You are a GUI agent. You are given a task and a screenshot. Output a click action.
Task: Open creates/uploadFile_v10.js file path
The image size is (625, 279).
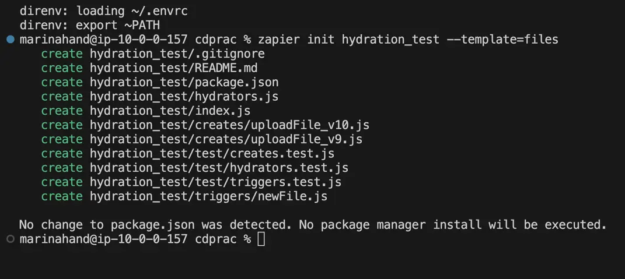coord(229,125)
